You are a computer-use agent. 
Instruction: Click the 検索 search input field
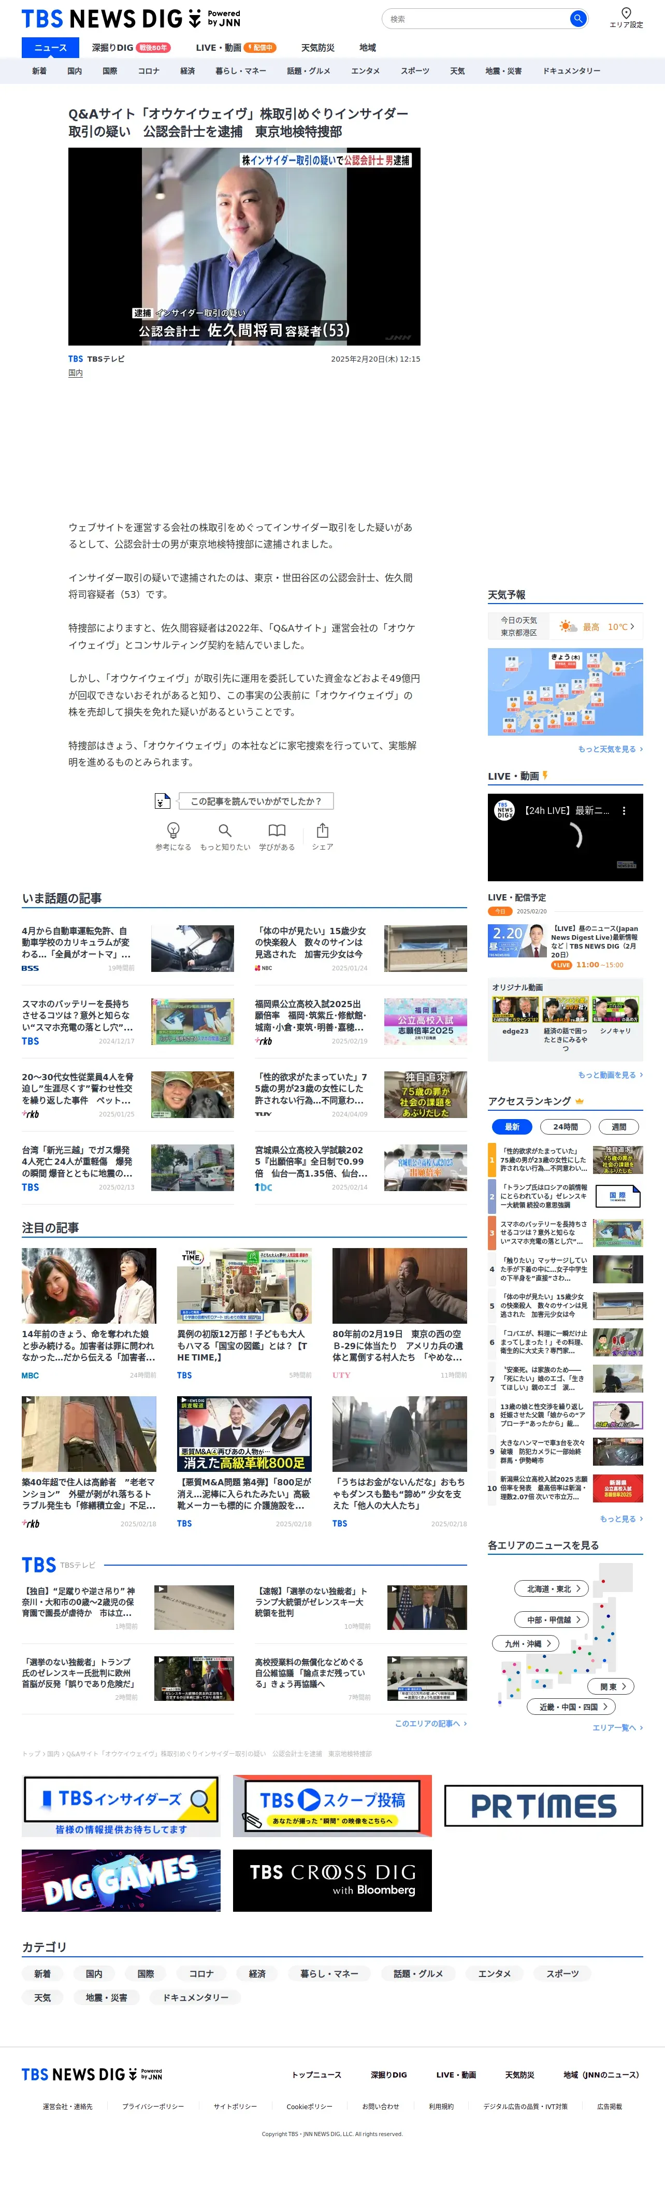pyautogui.click(x=476, y=19)
